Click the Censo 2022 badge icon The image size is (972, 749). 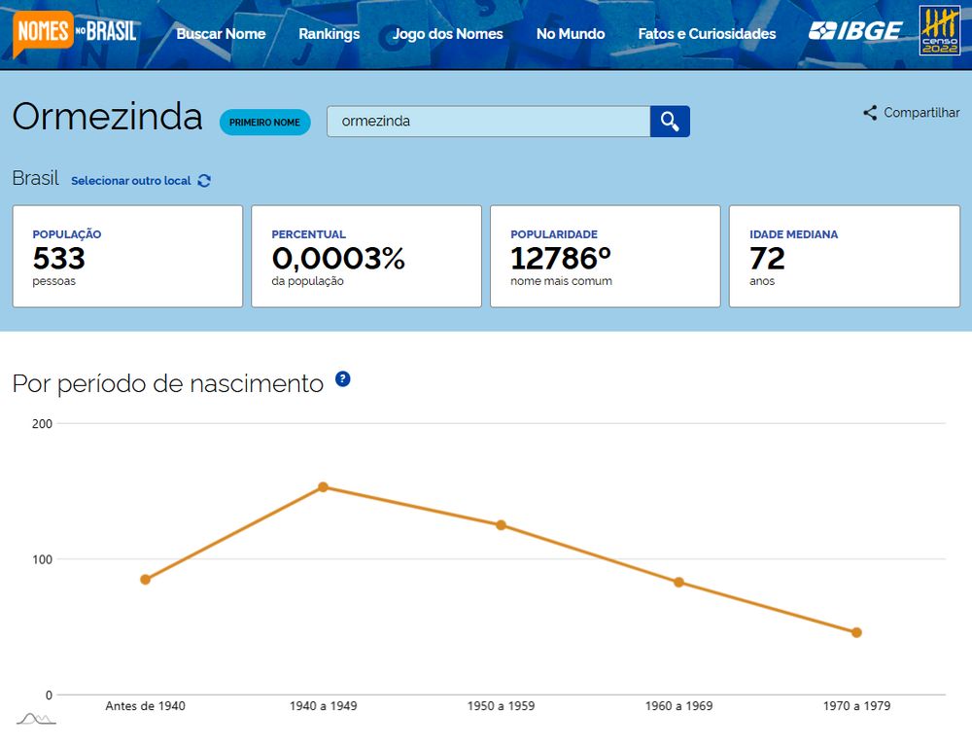[x=939, y=32]
